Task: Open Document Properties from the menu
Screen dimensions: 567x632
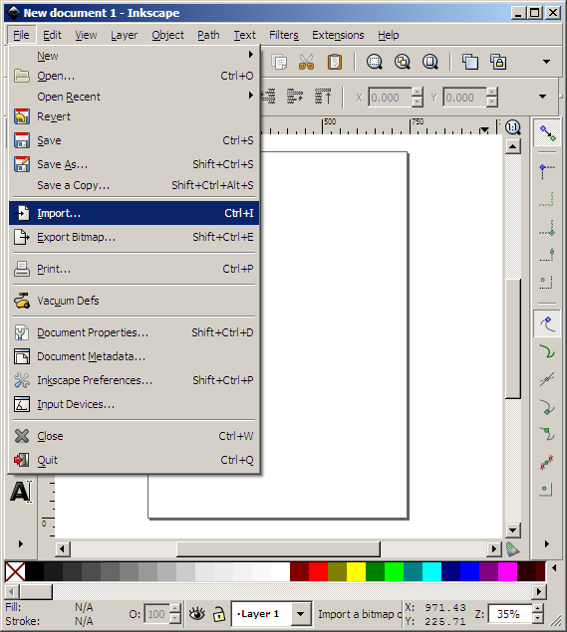Action: [134, 332]
